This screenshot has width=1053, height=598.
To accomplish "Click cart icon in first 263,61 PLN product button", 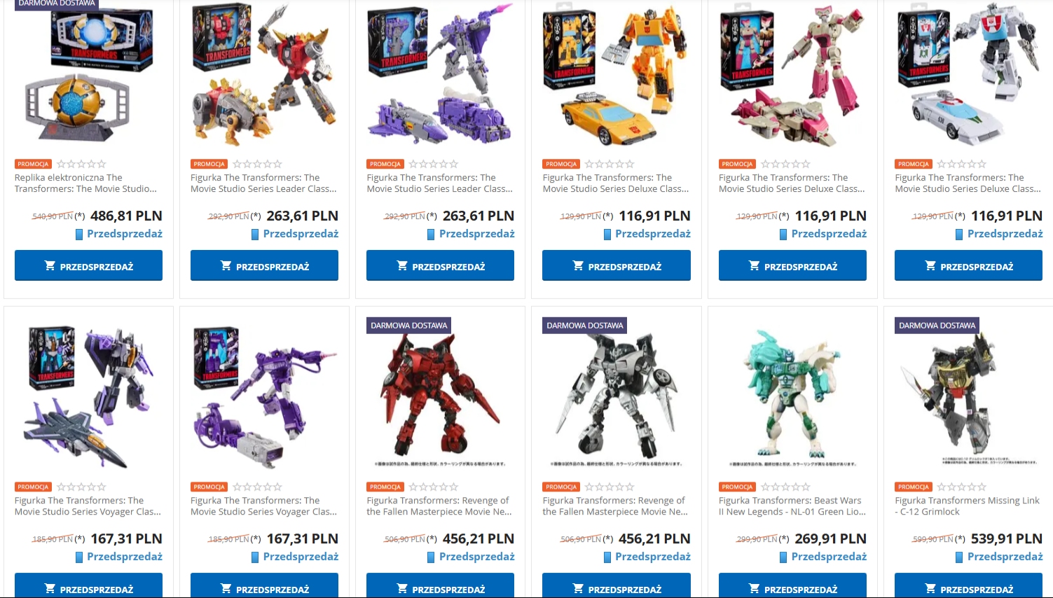I will pos(226,266).
